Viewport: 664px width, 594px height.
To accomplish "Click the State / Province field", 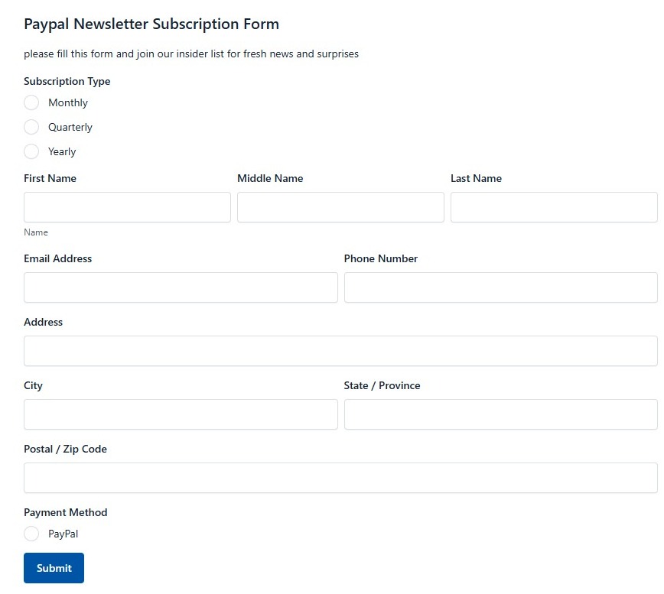I will click(x=501, y=414).
